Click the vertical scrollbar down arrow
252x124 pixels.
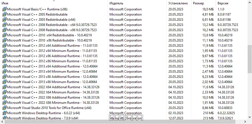click(x=250, y=117)
